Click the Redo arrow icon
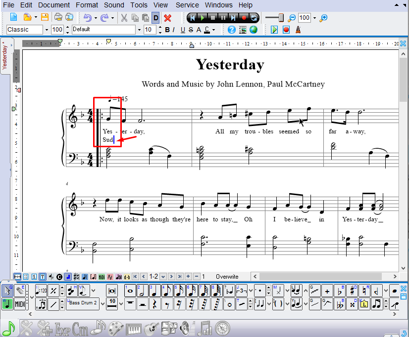Screen dimensions: 409x337 pos(104,18)
